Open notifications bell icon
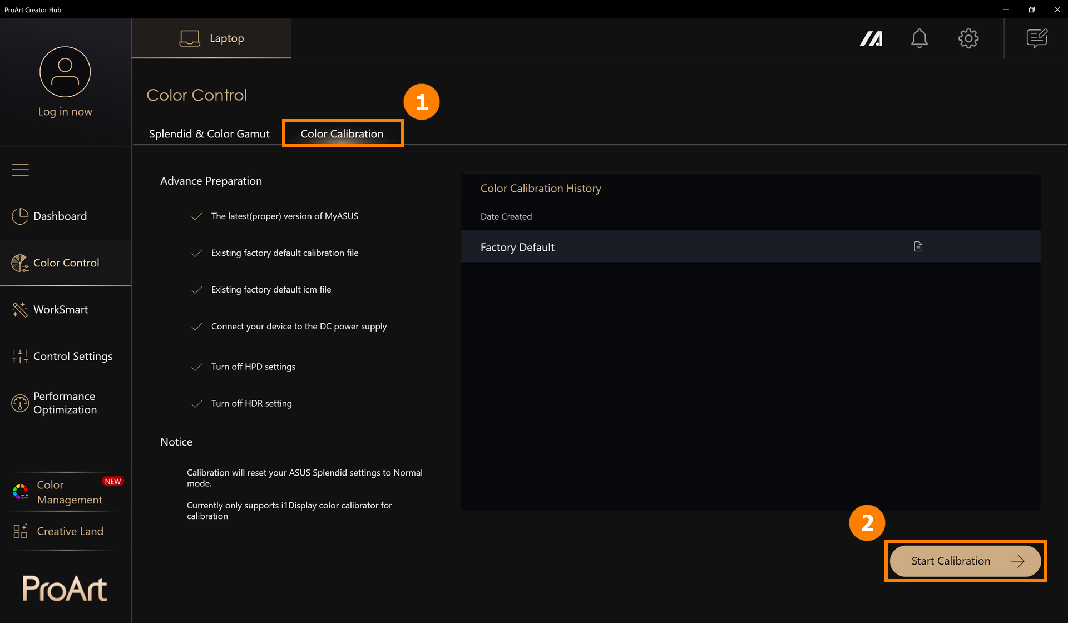 point(919,38)
